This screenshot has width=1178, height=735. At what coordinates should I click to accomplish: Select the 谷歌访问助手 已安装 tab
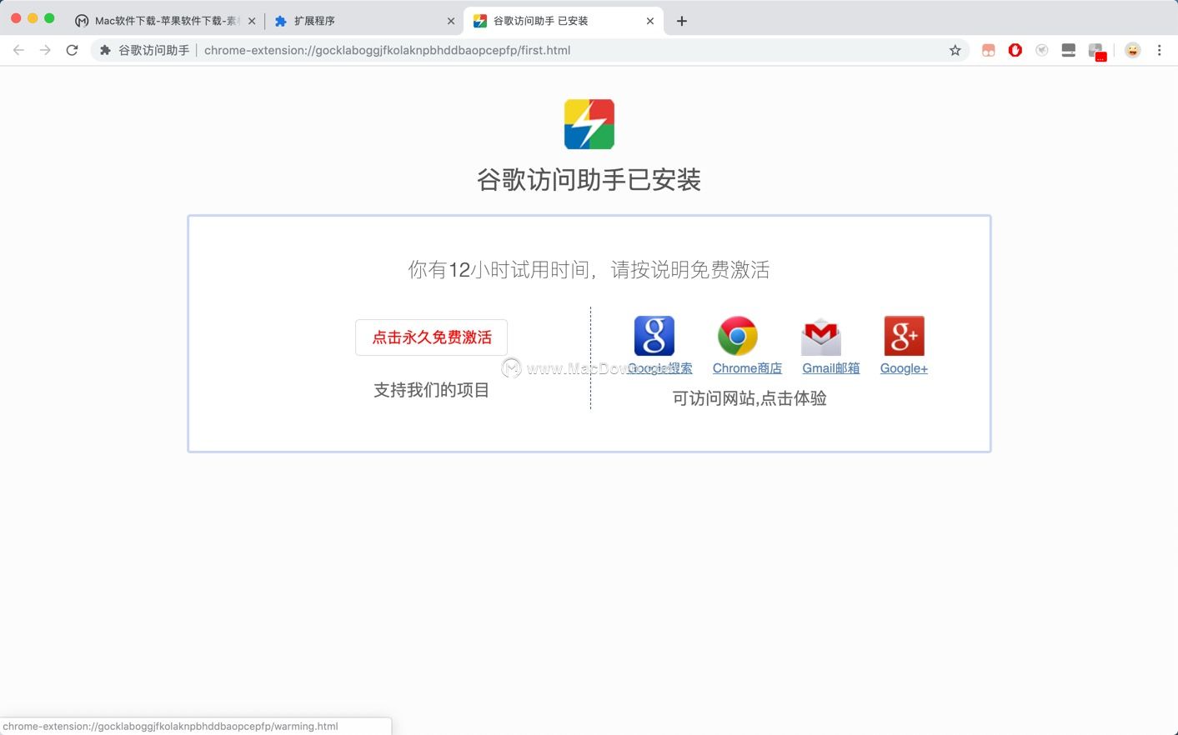(564, 21)
